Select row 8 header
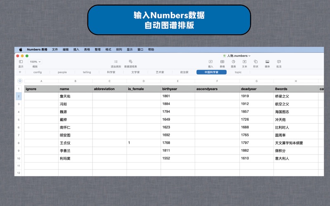The image size is (330, 206). pyautogui.click(x=19, y=143)
